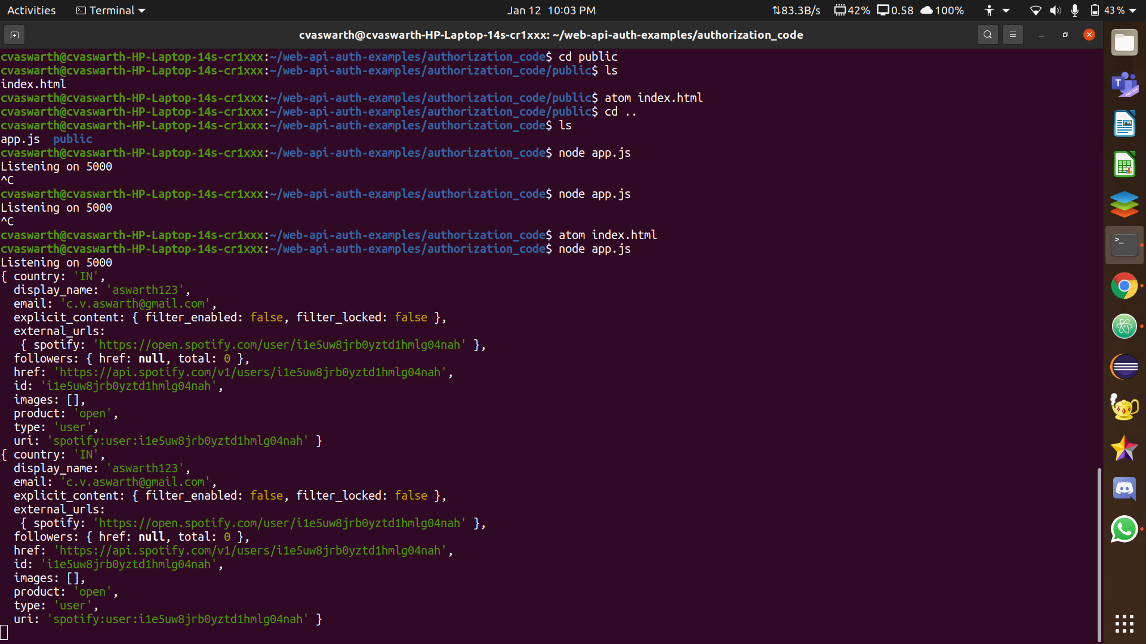The image size is (1146, 644).
Task: Launch Eclipse IDE from dock
Action: (1125, 367)
